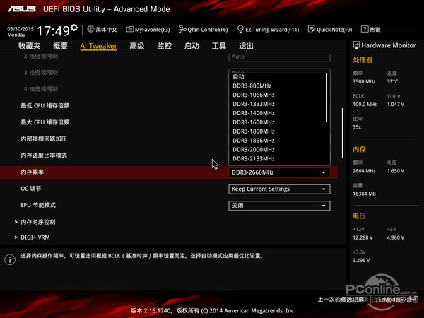Click 上一次的修改记录 button

(x=341, y=300)
